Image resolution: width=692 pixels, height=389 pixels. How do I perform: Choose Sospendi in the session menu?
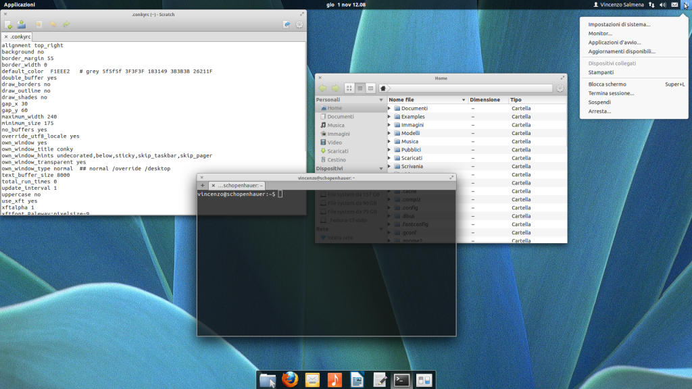coord(599,102)
